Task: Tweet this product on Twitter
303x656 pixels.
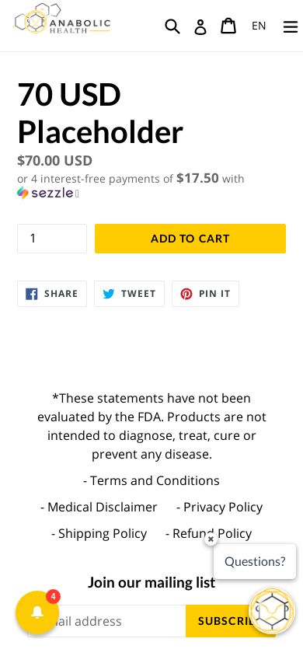Action: tap(129, 294)
